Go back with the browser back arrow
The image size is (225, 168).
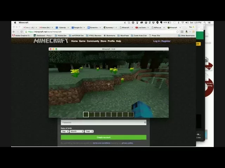pyautogui.click(x=14, y=32)
